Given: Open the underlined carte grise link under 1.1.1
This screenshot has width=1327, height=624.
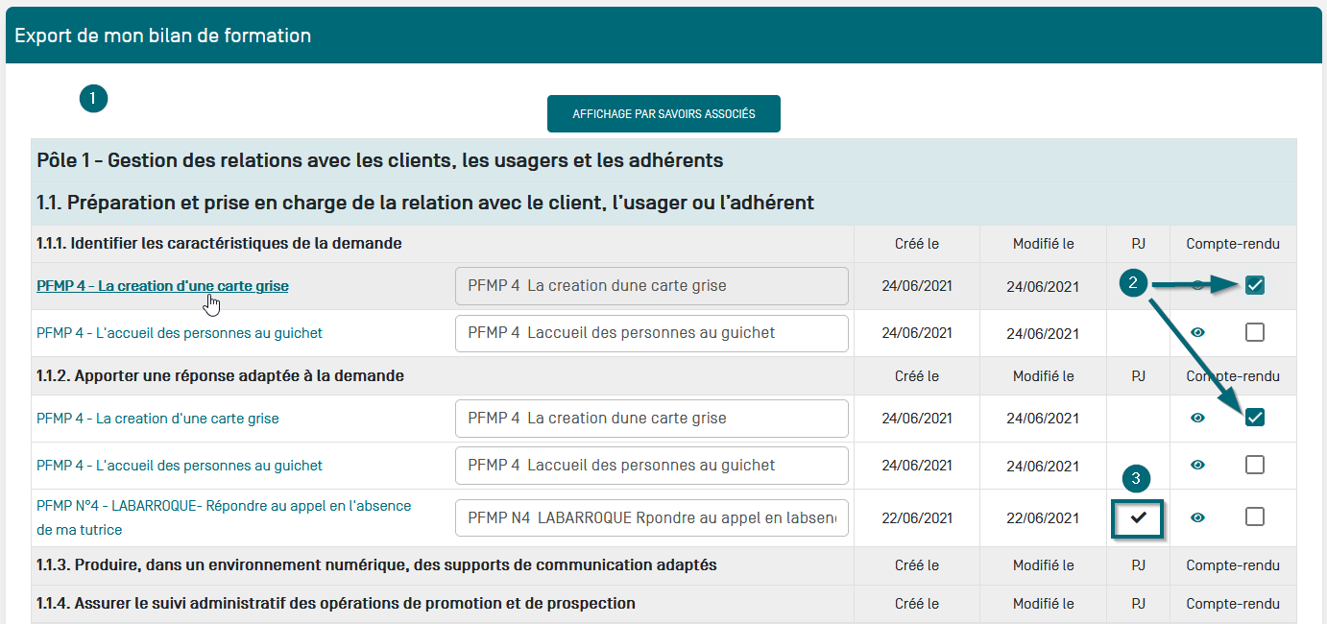Looking at the screenshot, I should [162, 286].
